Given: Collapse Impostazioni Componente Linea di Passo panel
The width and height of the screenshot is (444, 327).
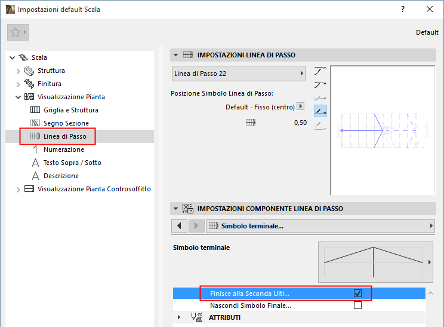Looking at the screenshot, I should [176, 209].
